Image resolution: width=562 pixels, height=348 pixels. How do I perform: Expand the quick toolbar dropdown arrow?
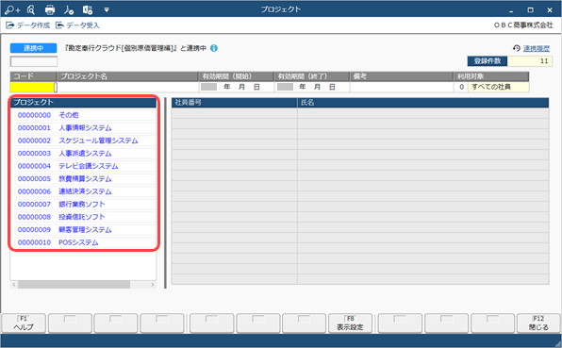coord(107,10)
